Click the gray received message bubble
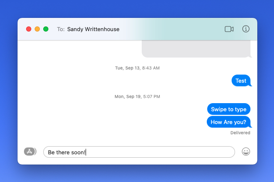 [196, 49]
